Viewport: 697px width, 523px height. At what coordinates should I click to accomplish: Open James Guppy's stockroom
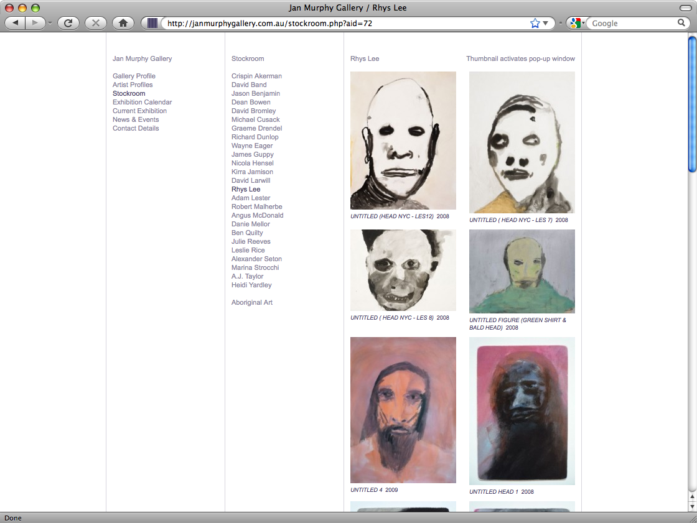[x=253, y=154]
